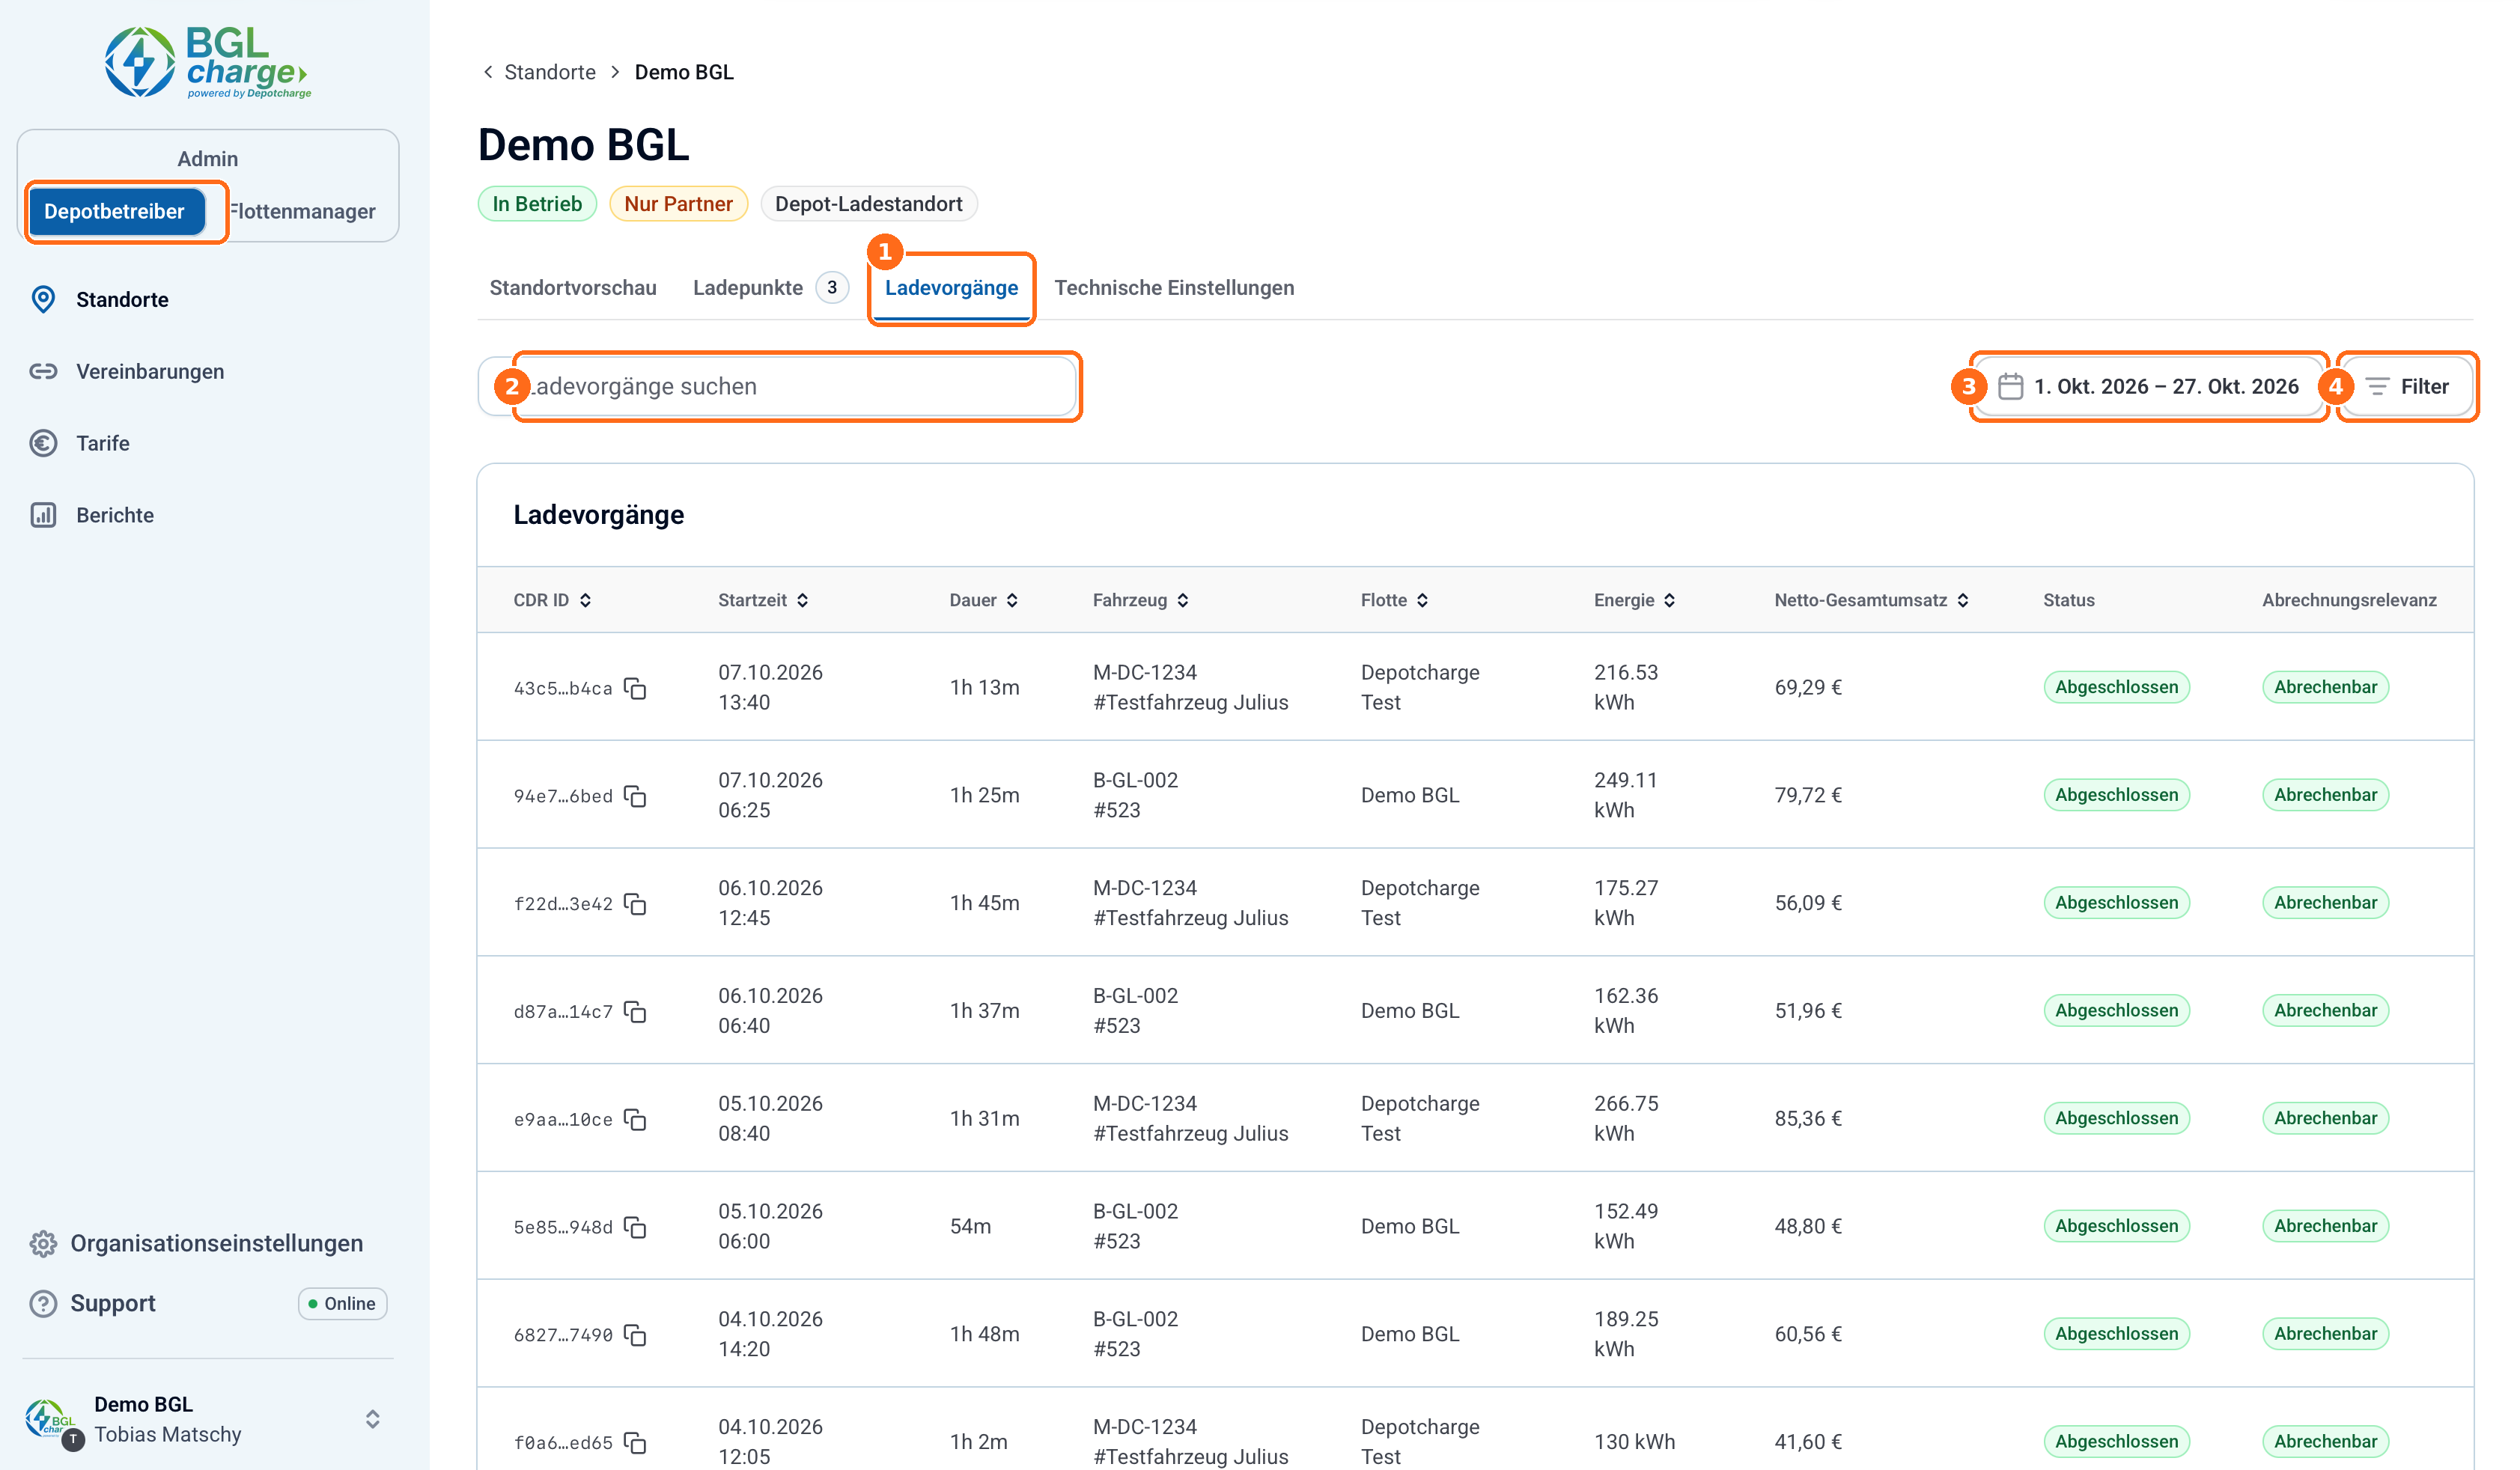Click the Vereinbarungen link icon
Viewport: 2520px width, 1470px height.
click(x=43, y=372)
